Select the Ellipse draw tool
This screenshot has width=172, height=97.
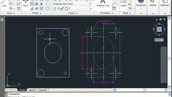(11, 8)
